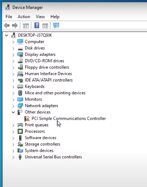Viewport: 147px width, 187px height.
Task: Click the USB controllers plug icon
Action: click(x=20, y=157)
